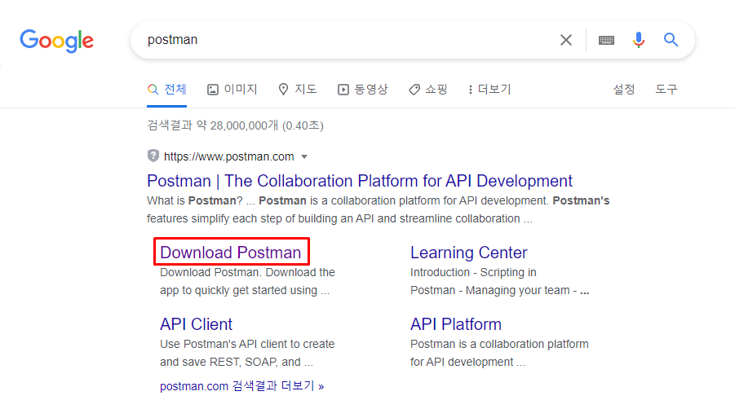This screenshot has height=409, width=735.
Task: Open the 동영상 tab
Action: coord(363,90)
